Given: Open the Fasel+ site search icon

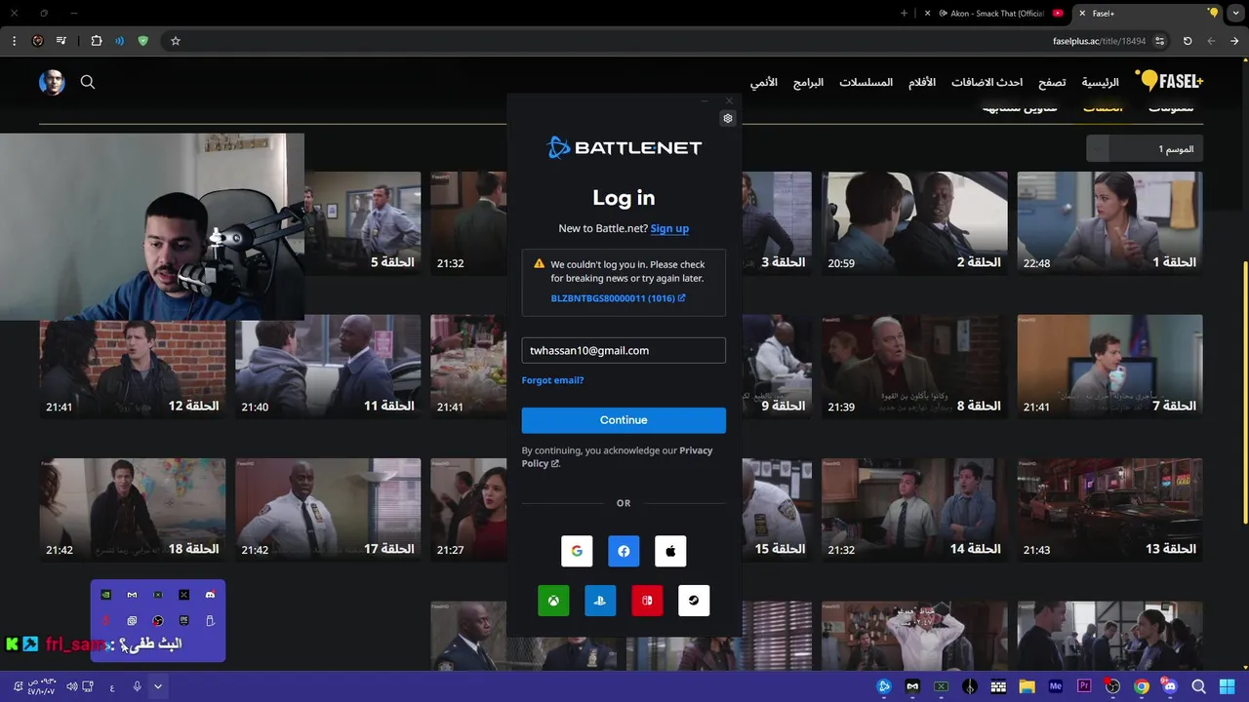Looking at the screenshot, I should [x=88, y=82].
